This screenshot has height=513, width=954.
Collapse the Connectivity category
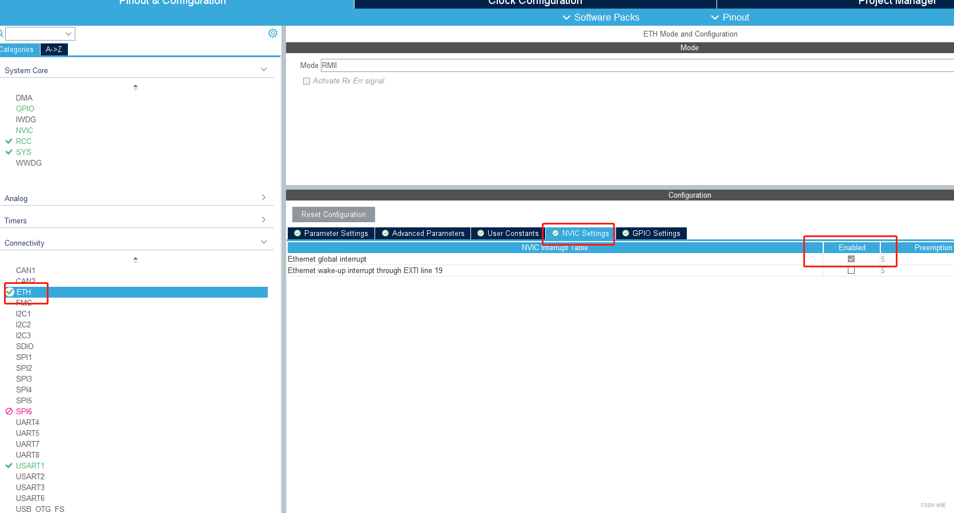264,242
